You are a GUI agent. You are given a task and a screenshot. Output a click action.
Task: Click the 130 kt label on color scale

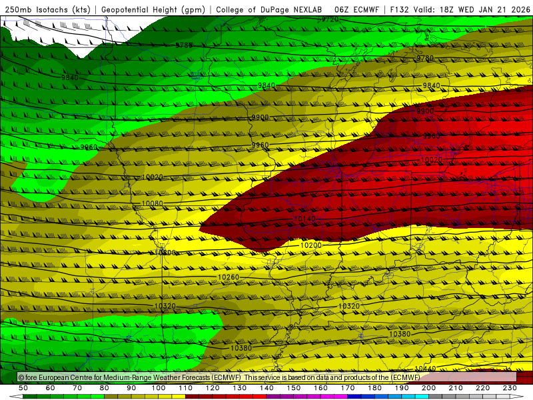(240, 388)
